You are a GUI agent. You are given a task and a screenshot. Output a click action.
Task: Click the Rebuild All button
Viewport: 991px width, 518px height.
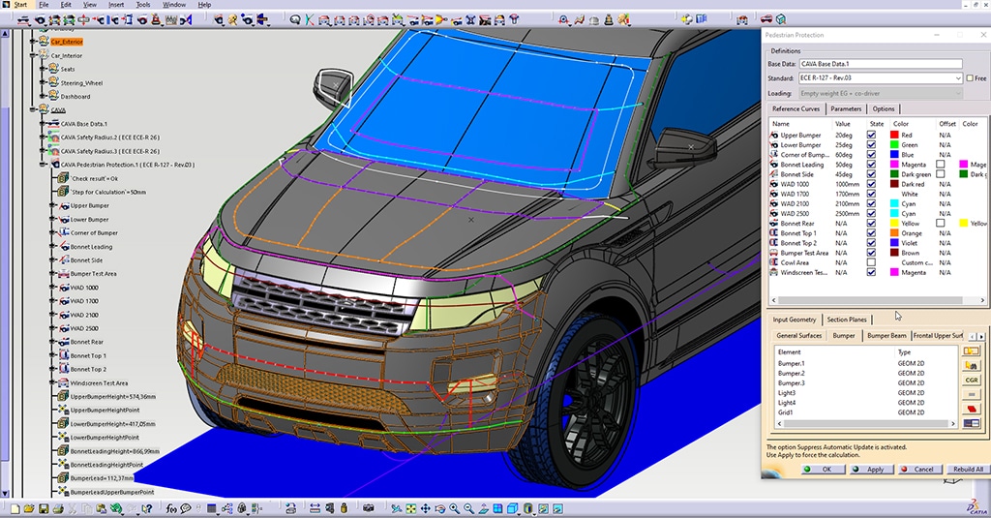click(968, 470)
